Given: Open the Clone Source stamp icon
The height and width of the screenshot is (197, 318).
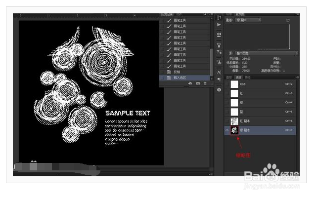Looking at the screenshot, I should click(x=219, y=62).
